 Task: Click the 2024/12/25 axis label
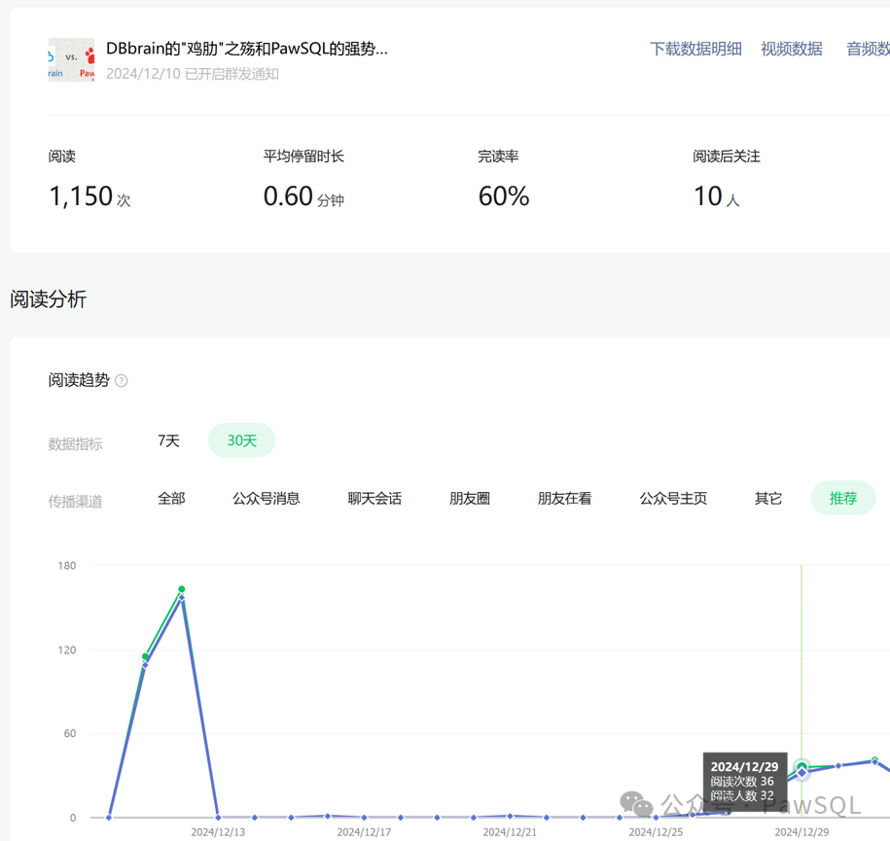(x=656, y=832)
